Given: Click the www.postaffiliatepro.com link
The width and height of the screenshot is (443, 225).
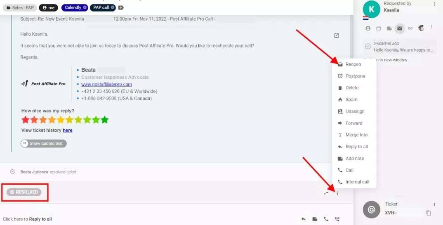Looking at the screenshot, I should pyautogui.click(x=106, y=84).
